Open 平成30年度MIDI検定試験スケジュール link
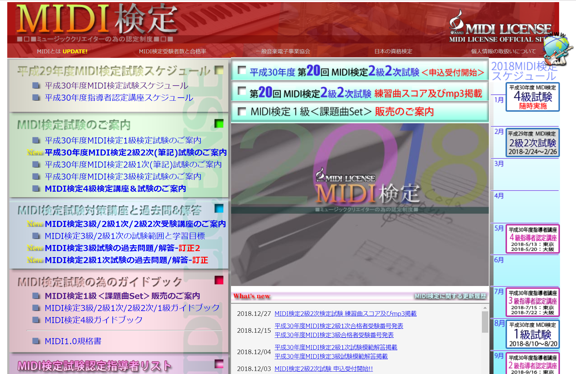 click(x=116, y=86)
